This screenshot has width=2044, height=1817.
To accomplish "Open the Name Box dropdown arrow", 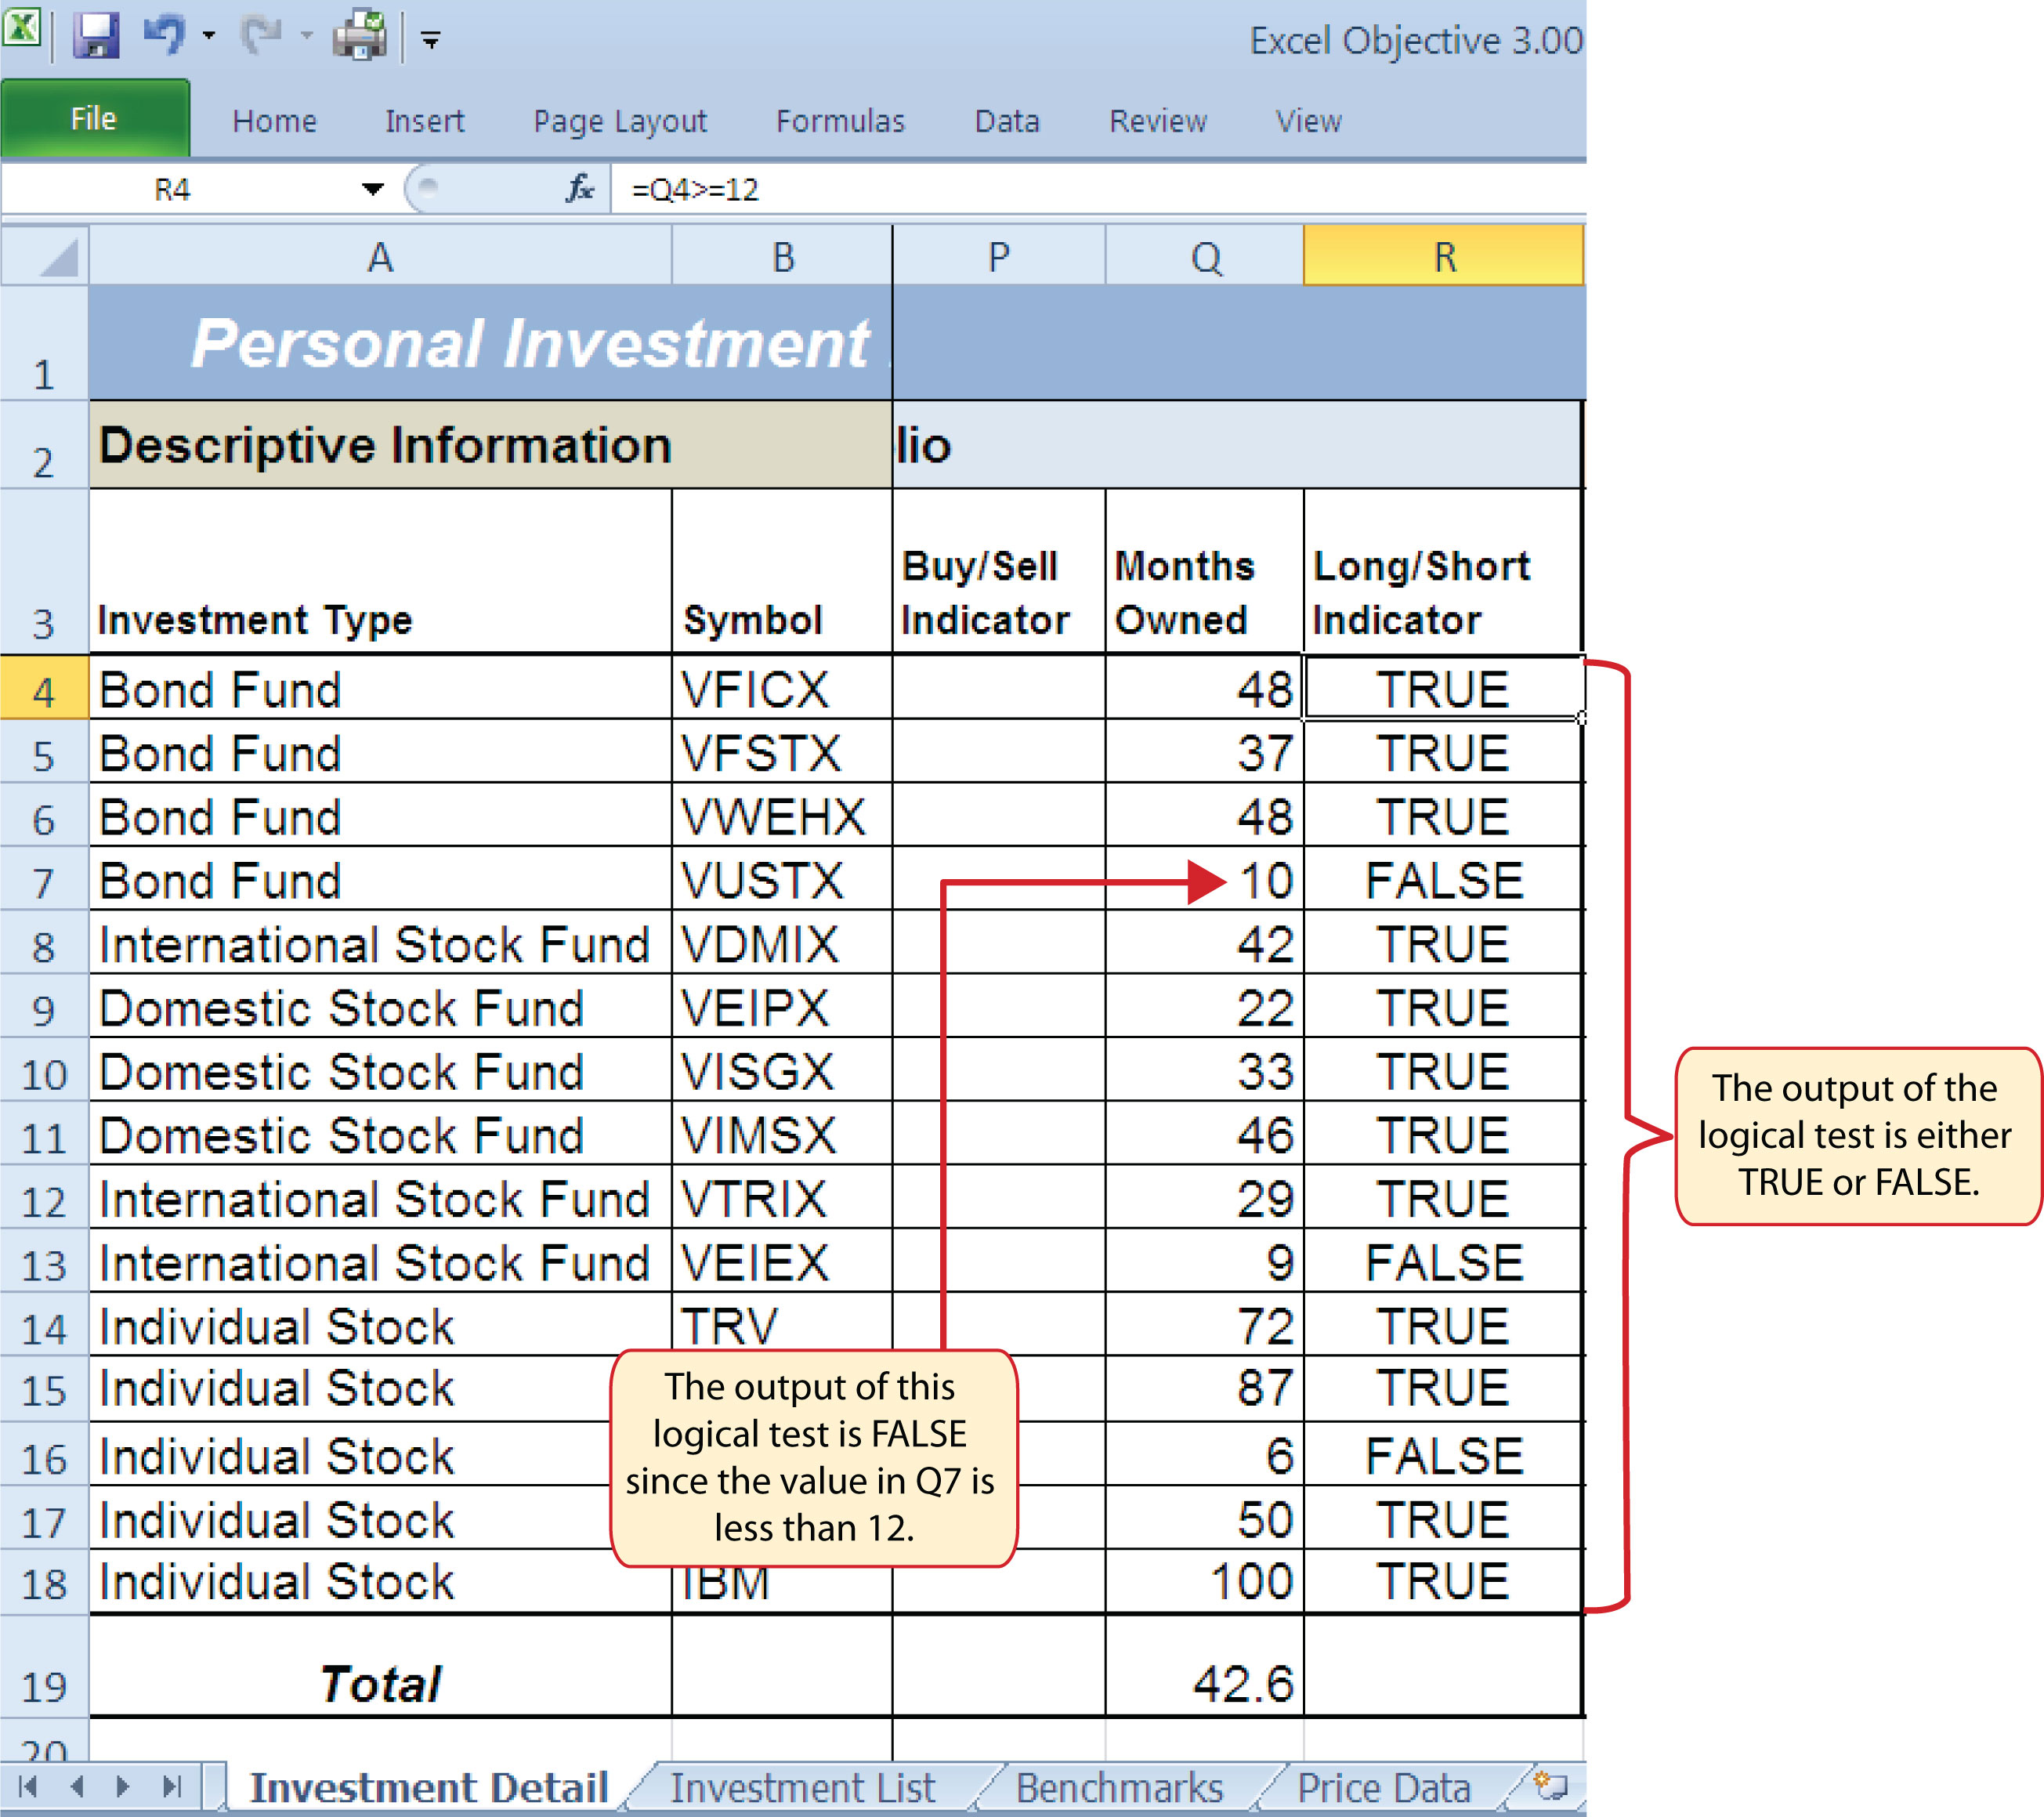I will point(373,189).
